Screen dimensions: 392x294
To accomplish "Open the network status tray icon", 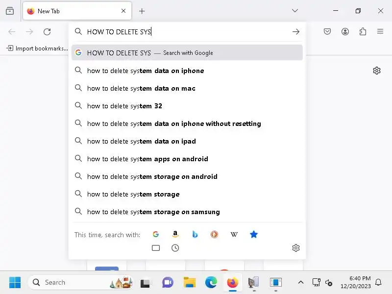I will 316,283.
